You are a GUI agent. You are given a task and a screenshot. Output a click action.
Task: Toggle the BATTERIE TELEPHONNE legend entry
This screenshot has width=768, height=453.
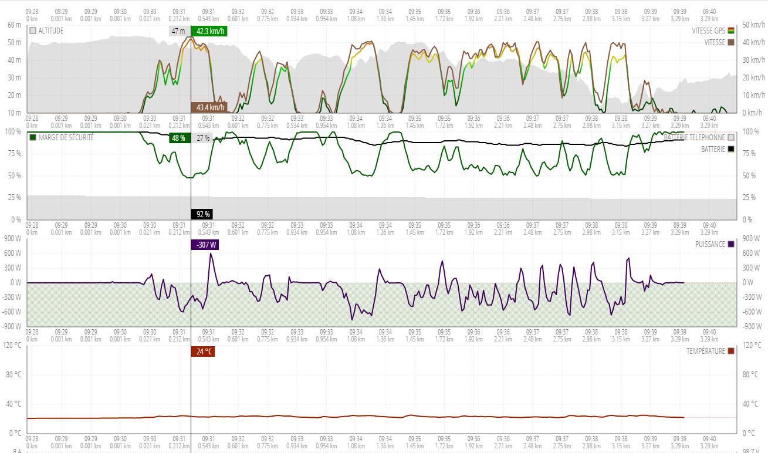point(699,137)
